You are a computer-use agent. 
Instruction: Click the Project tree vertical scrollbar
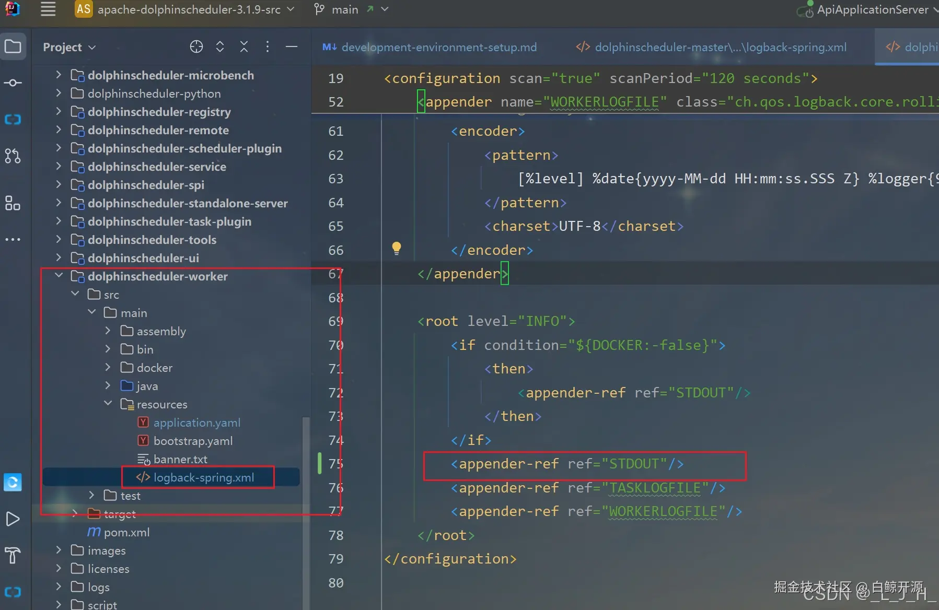(x=306, y=512)
